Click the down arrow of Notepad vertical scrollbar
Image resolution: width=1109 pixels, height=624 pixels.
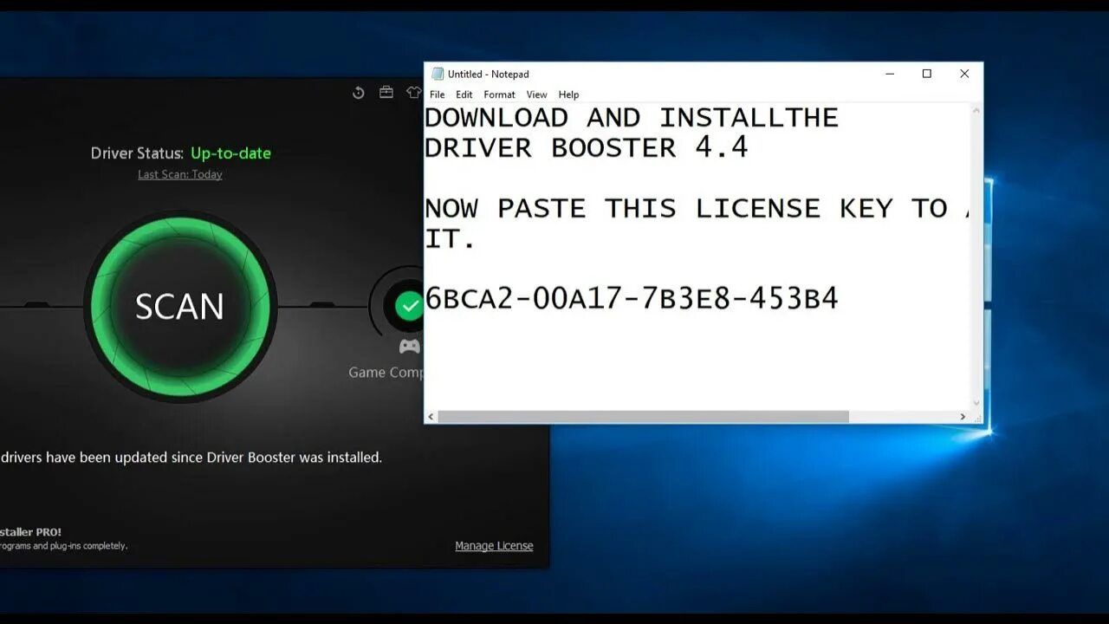976,403
